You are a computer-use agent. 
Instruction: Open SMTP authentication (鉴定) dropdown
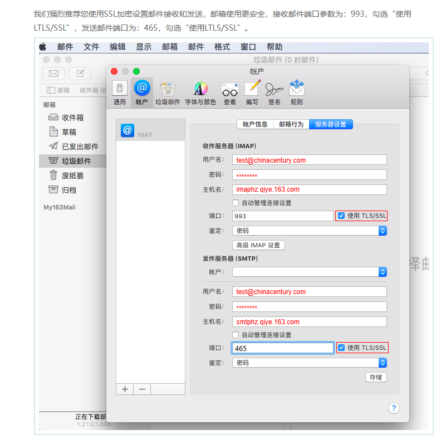coord(310,363)
